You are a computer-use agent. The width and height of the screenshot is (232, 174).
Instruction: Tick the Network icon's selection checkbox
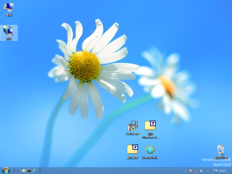tap(5, 27)
